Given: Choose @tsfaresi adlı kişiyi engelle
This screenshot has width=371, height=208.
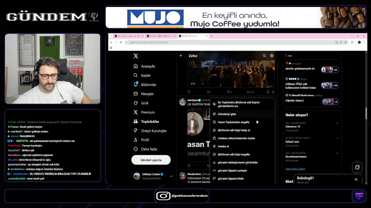Looking at the screenshot, I should 242,155.
